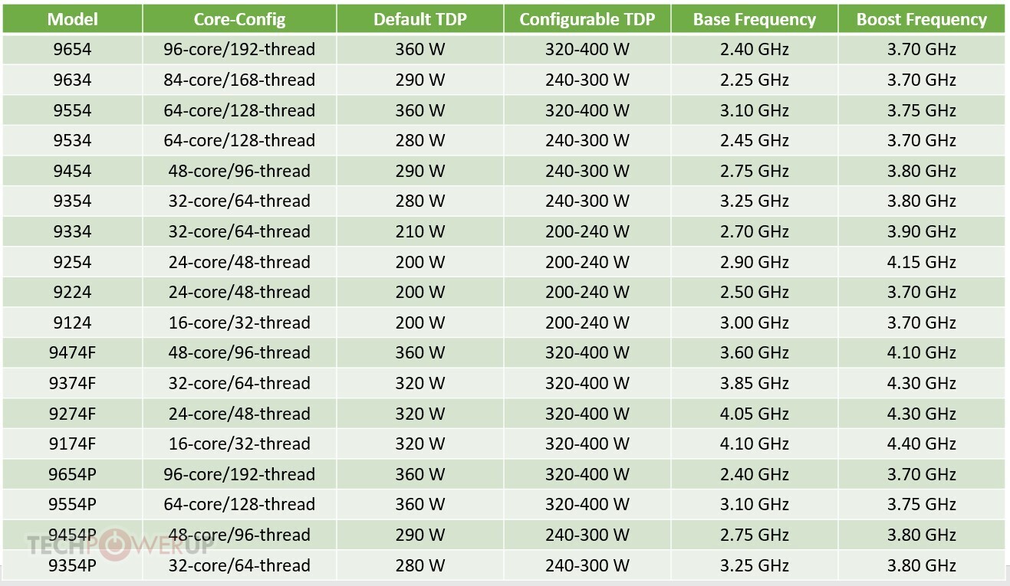The height and width of the screenshot is (586, 1010).
Task: Select the 4.15 GHz boost frequency cell
Action: coord(922,262)
